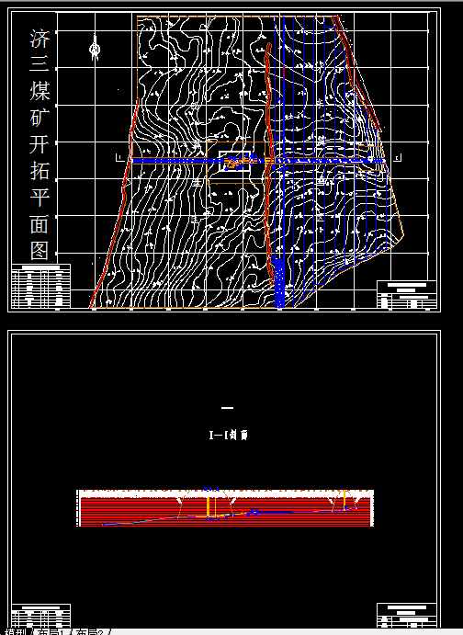This screenshot has height=635, width=463.
Task: Select the north arrow compass symbol
Action: point(95,49)
